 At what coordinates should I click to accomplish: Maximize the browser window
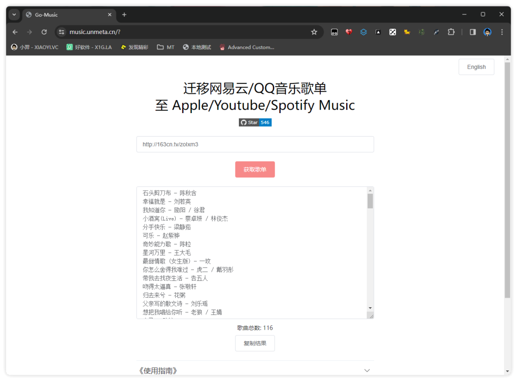click(483, 14)
